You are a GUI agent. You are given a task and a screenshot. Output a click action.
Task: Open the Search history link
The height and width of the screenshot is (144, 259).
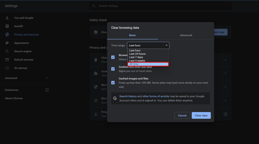click(x=128, y=96)
